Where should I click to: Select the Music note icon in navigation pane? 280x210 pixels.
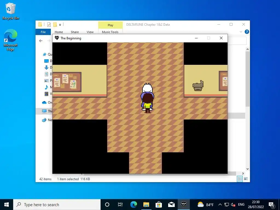click(x=46, y=87)
